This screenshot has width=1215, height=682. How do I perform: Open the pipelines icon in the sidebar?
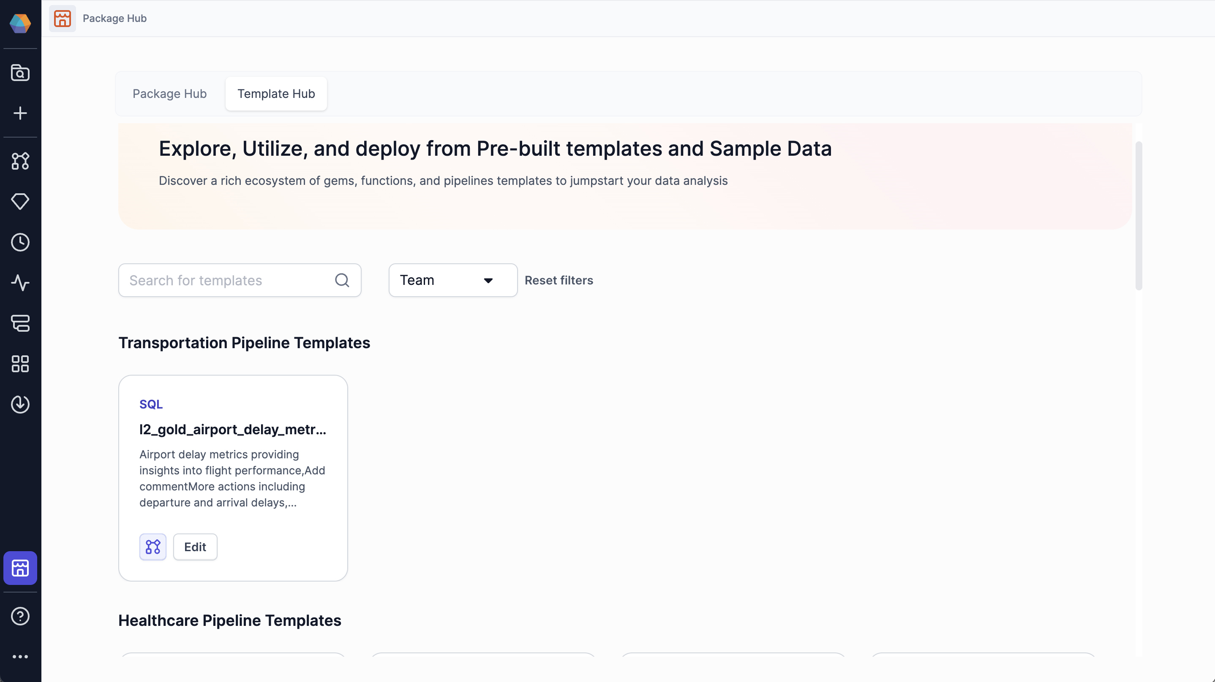tap(20, 161)
